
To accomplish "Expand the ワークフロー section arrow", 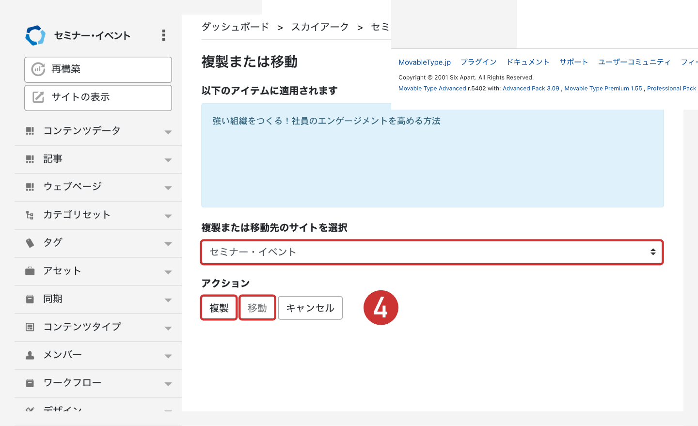I will pos(168,384).
